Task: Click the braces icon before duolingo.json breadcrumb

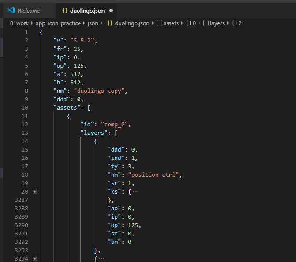Action: 110,23
